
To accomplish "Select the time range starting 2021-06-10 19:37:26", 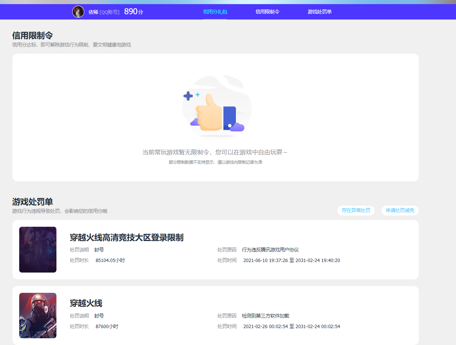I will tap(292, 260).
